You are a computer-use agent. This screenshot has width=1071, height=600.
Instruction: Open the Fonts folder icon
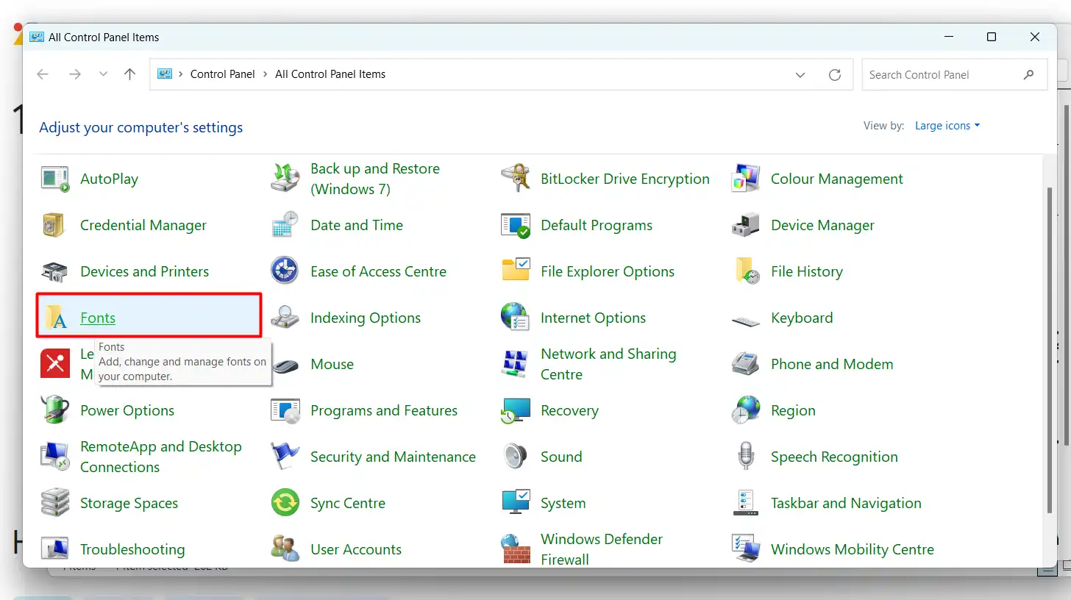point(55,318)
